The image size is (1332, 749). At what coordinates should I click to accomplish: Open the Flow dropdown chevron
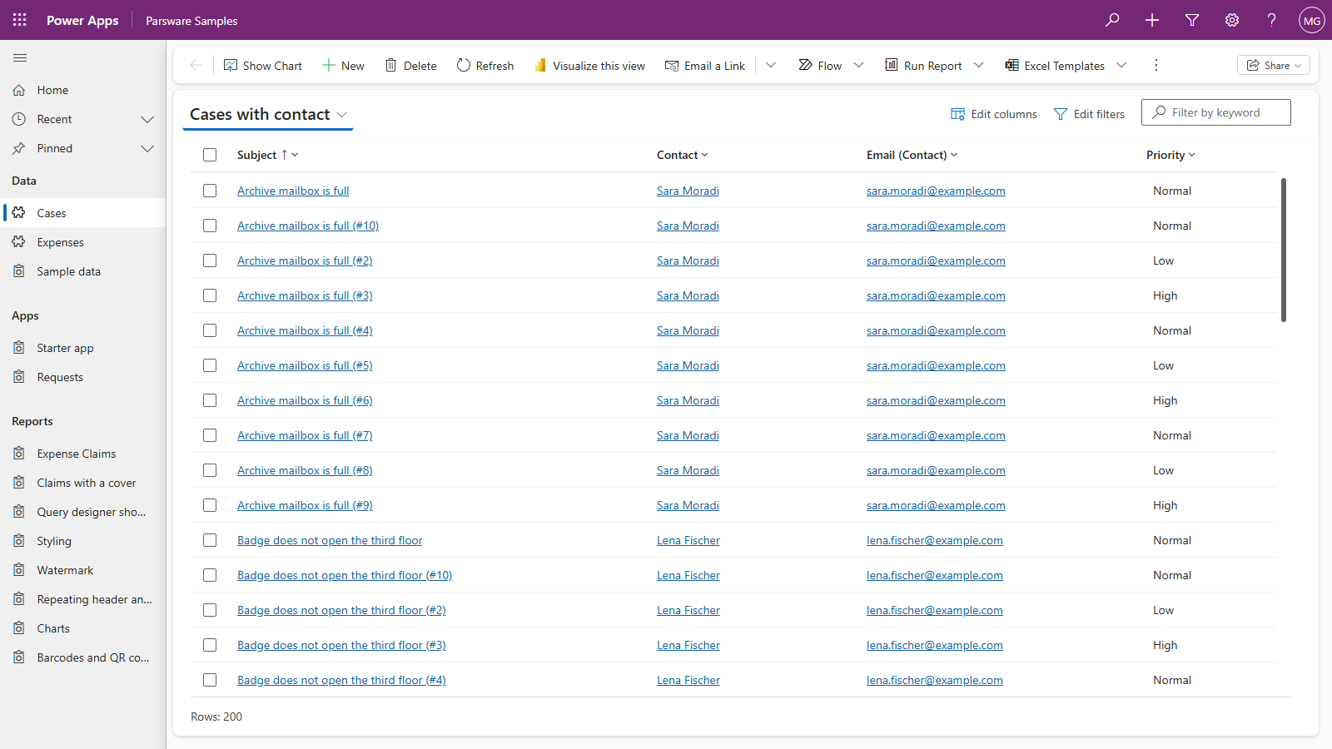tap(859, 65)
